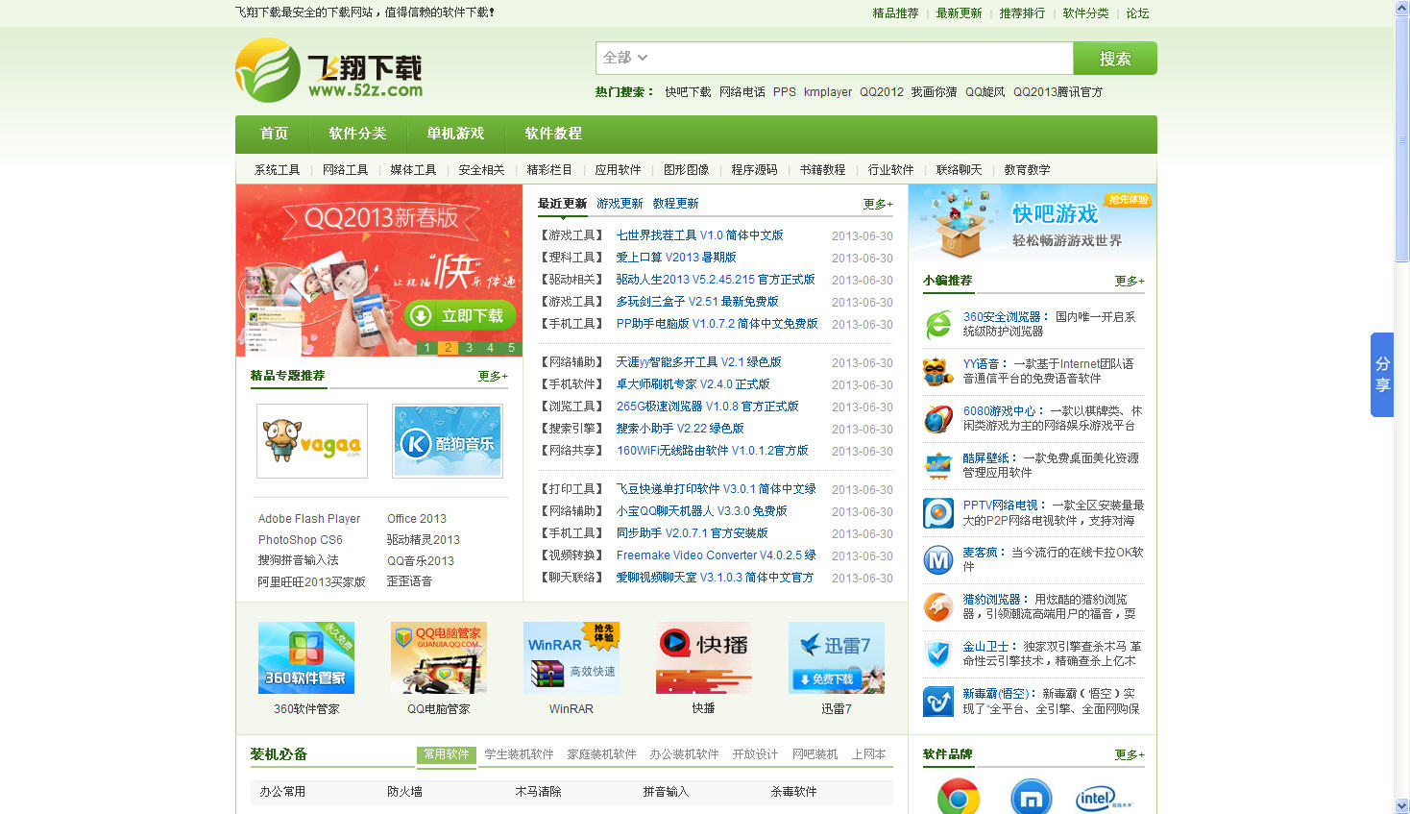Click the page scrollbar down arrow

(x=1401, y=805)
